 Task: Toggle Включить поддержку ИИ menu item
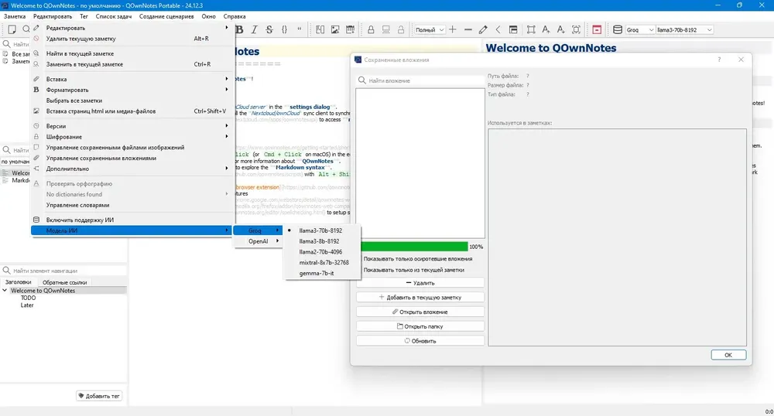pyautogui.click(x=132, y=220)
